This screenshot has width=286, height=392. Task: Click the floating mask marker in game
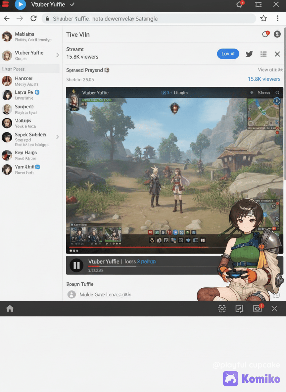(174, 108)
